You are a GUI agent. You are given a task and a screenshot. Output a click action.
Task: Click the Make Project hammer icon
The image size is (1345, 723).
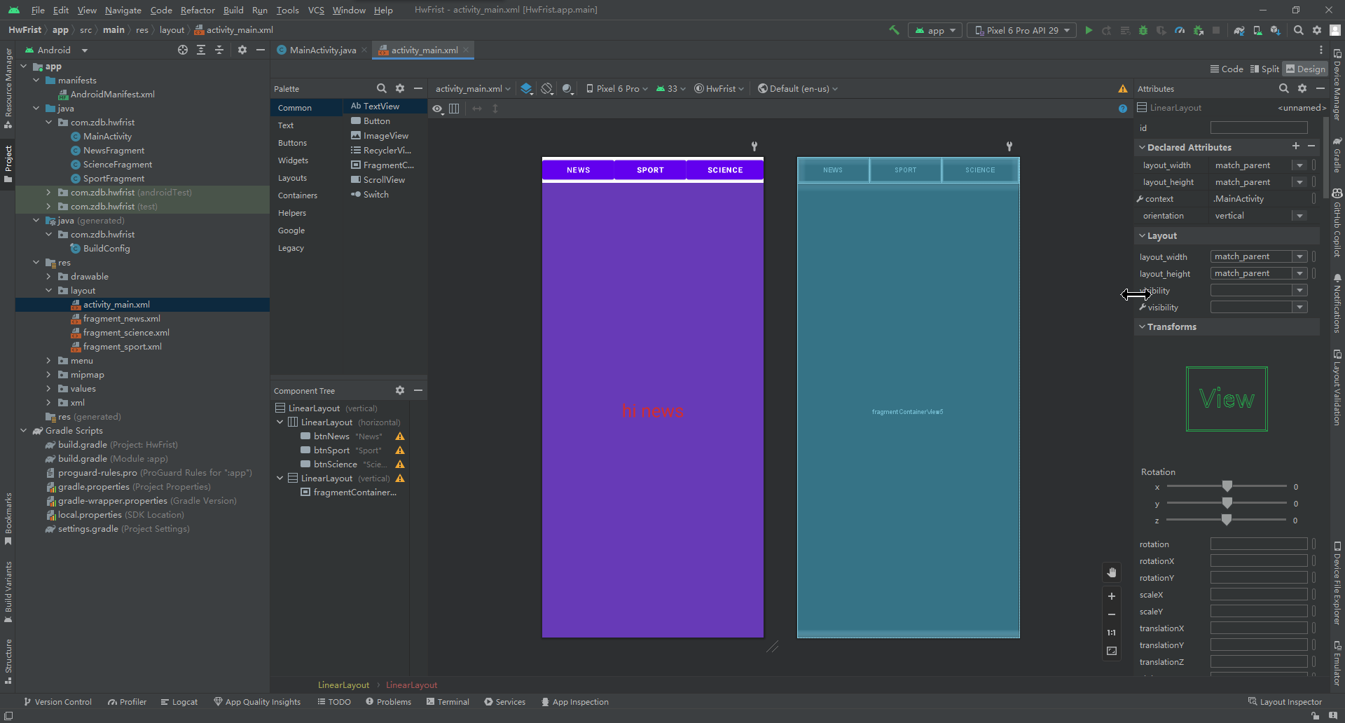click(894, 30)
